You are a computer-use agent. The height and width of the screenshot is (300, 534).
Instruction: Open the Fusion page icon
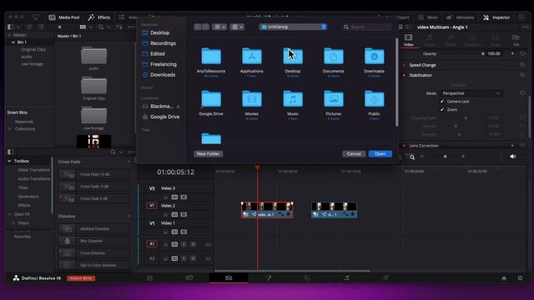[269, 277]
